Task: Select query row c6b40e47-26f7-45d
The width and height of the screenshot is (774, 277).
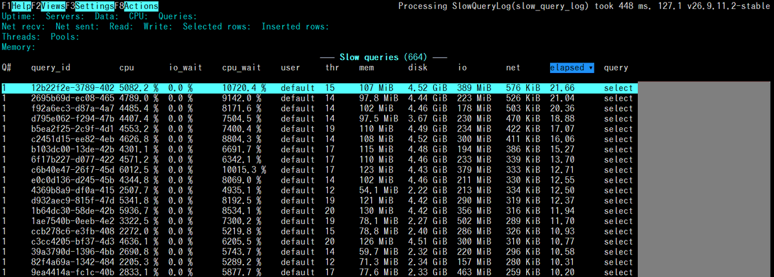Action: pyautogui.click(x=320, y=170)
